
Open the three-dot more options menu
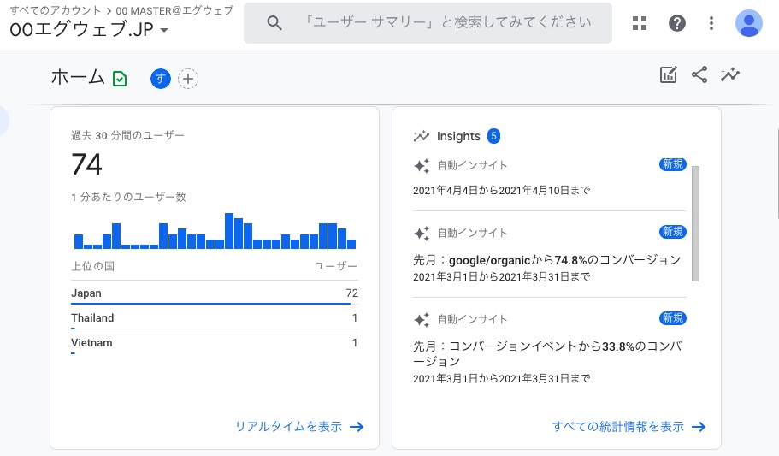711,23
